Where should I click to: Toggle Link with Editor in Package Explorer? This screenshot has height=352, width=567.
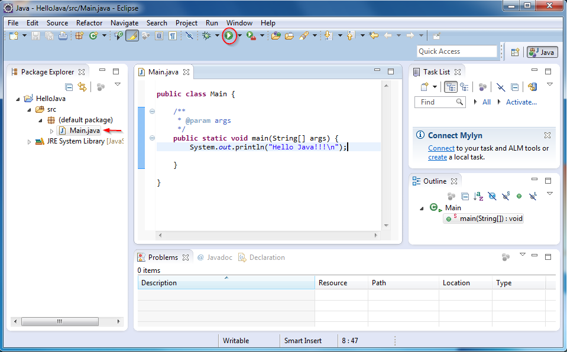[x=82, y=87]
